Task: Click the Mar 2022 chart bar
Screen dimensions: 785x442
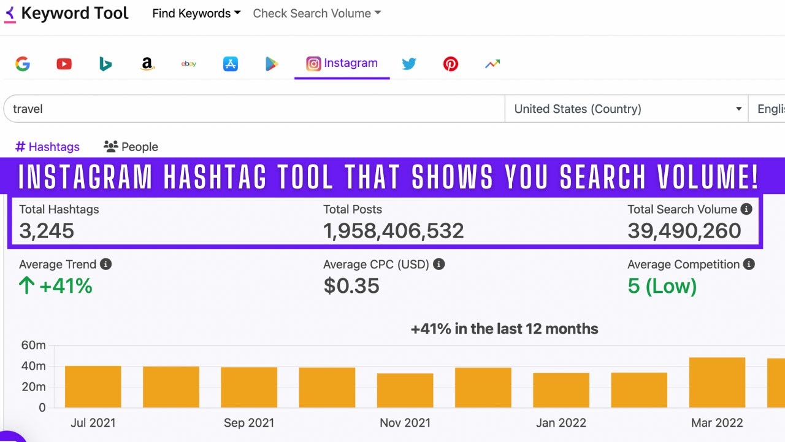Action: (718, 382)
